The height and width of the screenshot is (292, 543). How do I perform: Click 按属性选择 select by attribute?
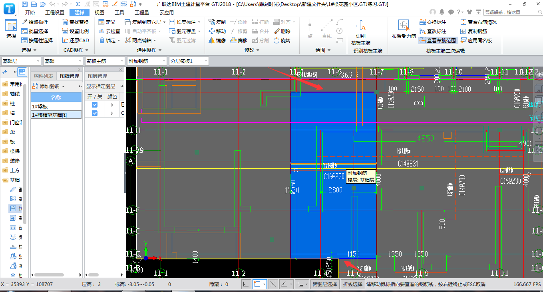(x=37, y=40)
